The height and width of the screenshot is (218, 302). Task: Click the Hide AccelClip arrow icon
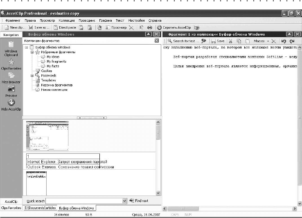(x=11, y=102)
